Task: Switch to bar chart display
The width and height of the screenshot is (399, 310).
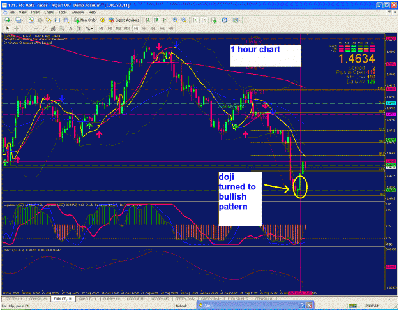Action: (x=147, y=20)
